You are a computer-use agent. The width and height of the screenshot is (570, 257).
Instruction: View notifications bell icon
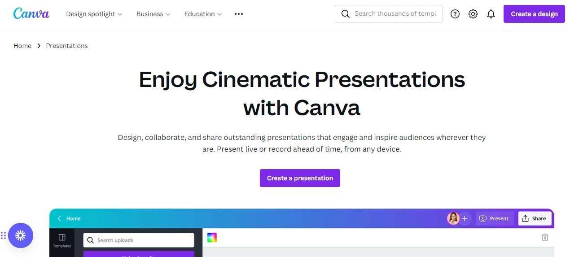(491, 14)
